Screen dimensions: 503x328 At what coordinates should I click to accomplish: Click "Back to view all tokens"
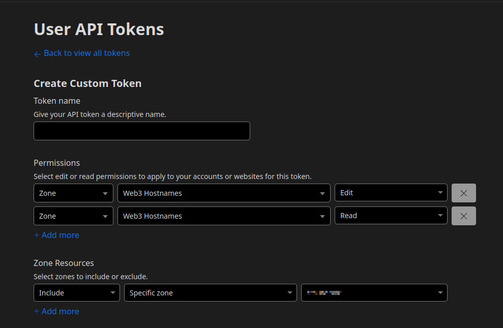coord(86,53)
